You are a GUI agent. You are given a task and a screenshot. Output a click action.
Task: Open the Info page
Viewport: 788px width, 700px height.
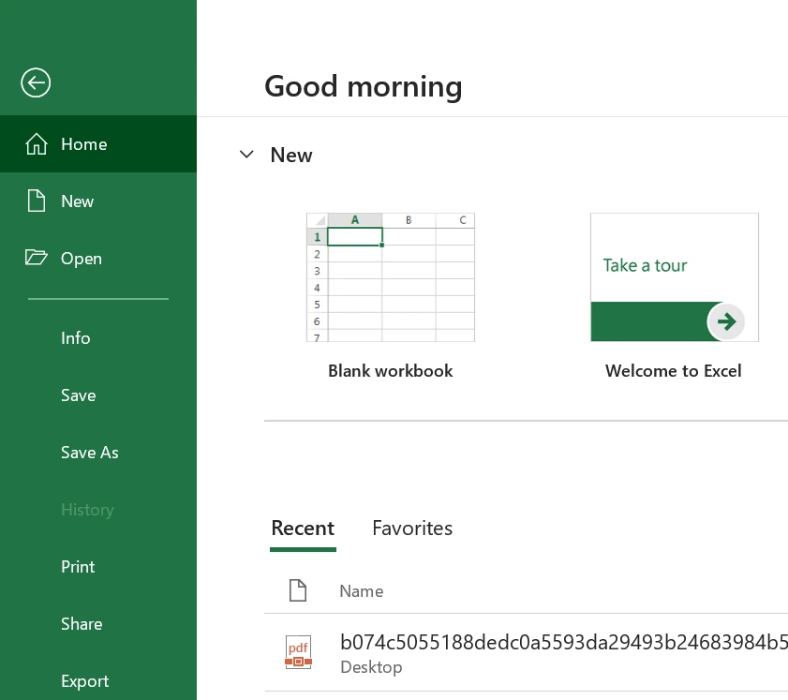(76, 337)
